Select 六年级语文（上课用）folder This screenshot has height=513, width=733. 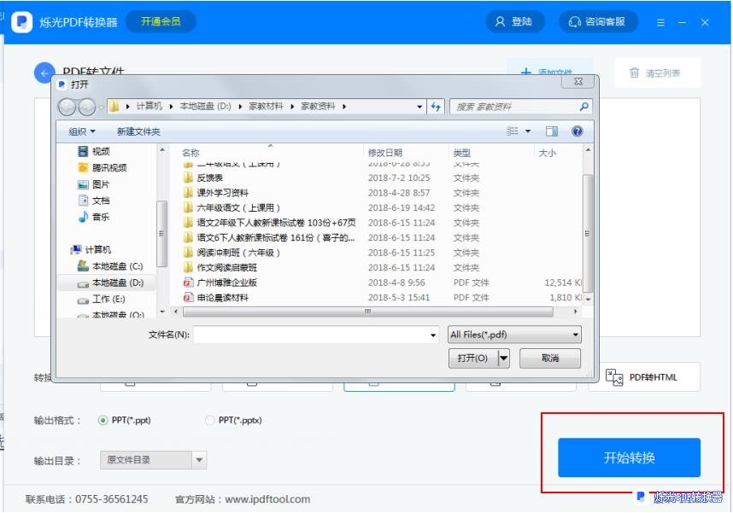click(232, 208)
